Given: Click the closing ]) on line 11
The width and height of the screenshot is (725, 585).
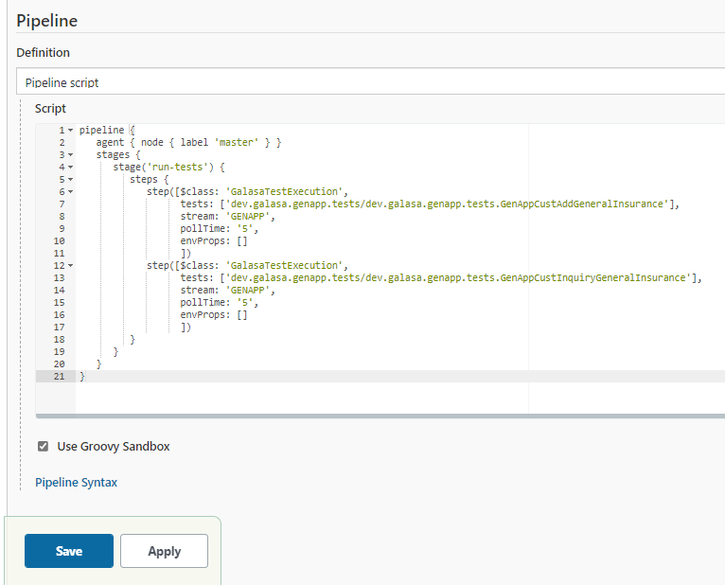Looking at the screenshot, I should click(x=186, y=254).
